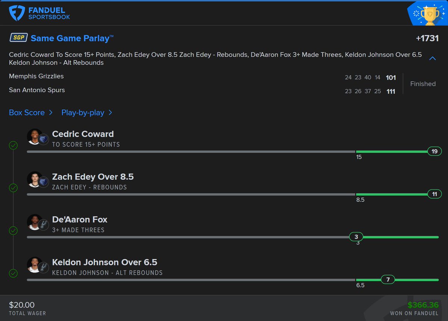Click the $366.36 winnings amount
The height and width of the screenshot is (321, 448).
(x=423, y=305)
